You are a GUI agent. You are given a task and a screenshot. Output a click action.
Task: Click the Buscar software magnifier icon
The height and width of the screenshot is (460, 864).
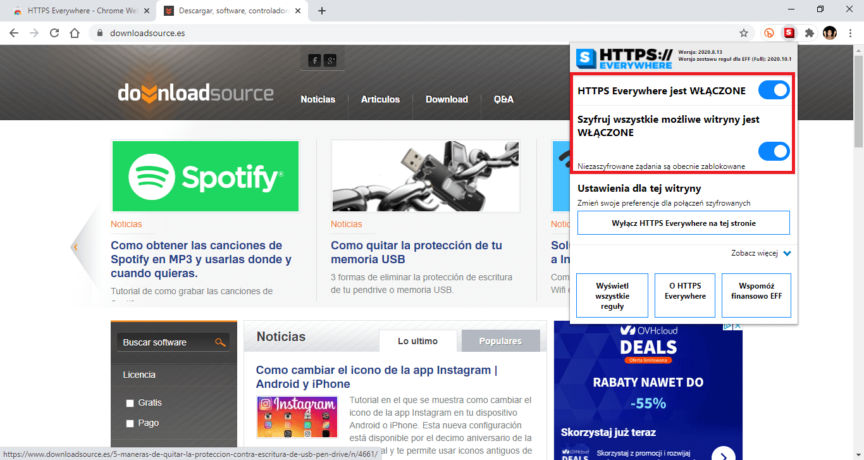(x=220, y=342)
